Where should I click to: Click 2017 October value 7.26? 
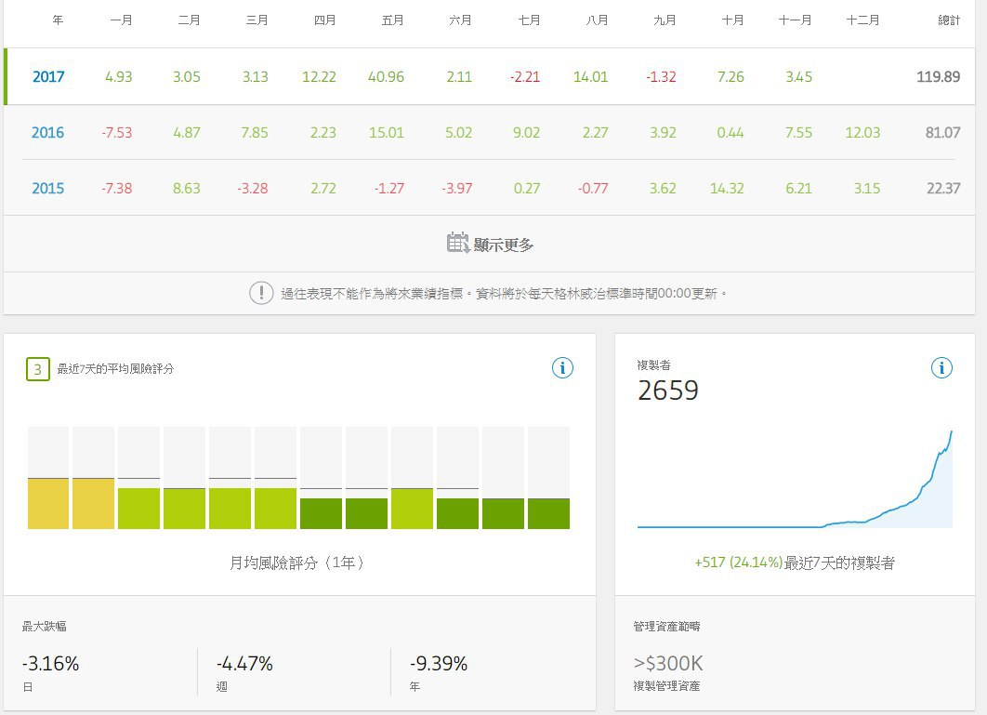coord(730,77)
